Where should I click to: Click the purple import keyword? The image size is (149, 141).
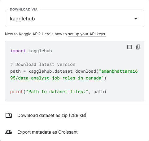tap(18, 51)
